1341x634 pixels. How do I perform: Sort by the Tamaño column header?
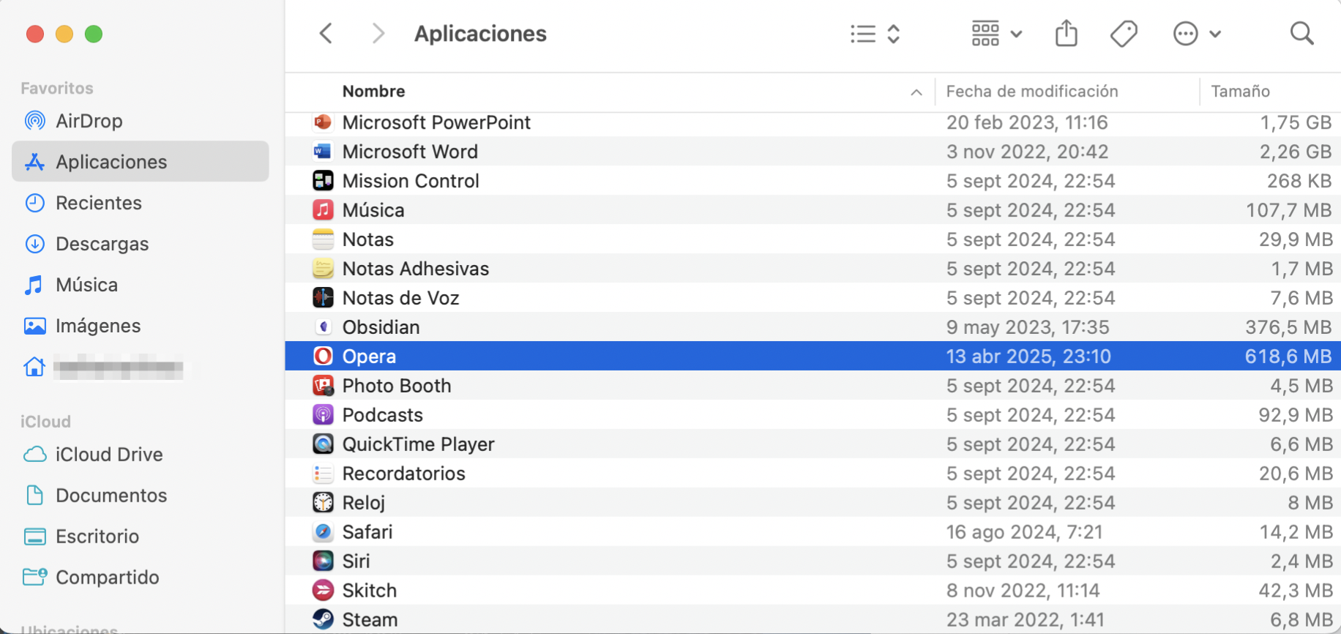(1240, 92)
